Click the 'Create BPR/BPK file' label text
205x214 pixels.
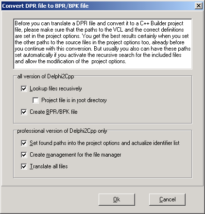click(53, 112)
